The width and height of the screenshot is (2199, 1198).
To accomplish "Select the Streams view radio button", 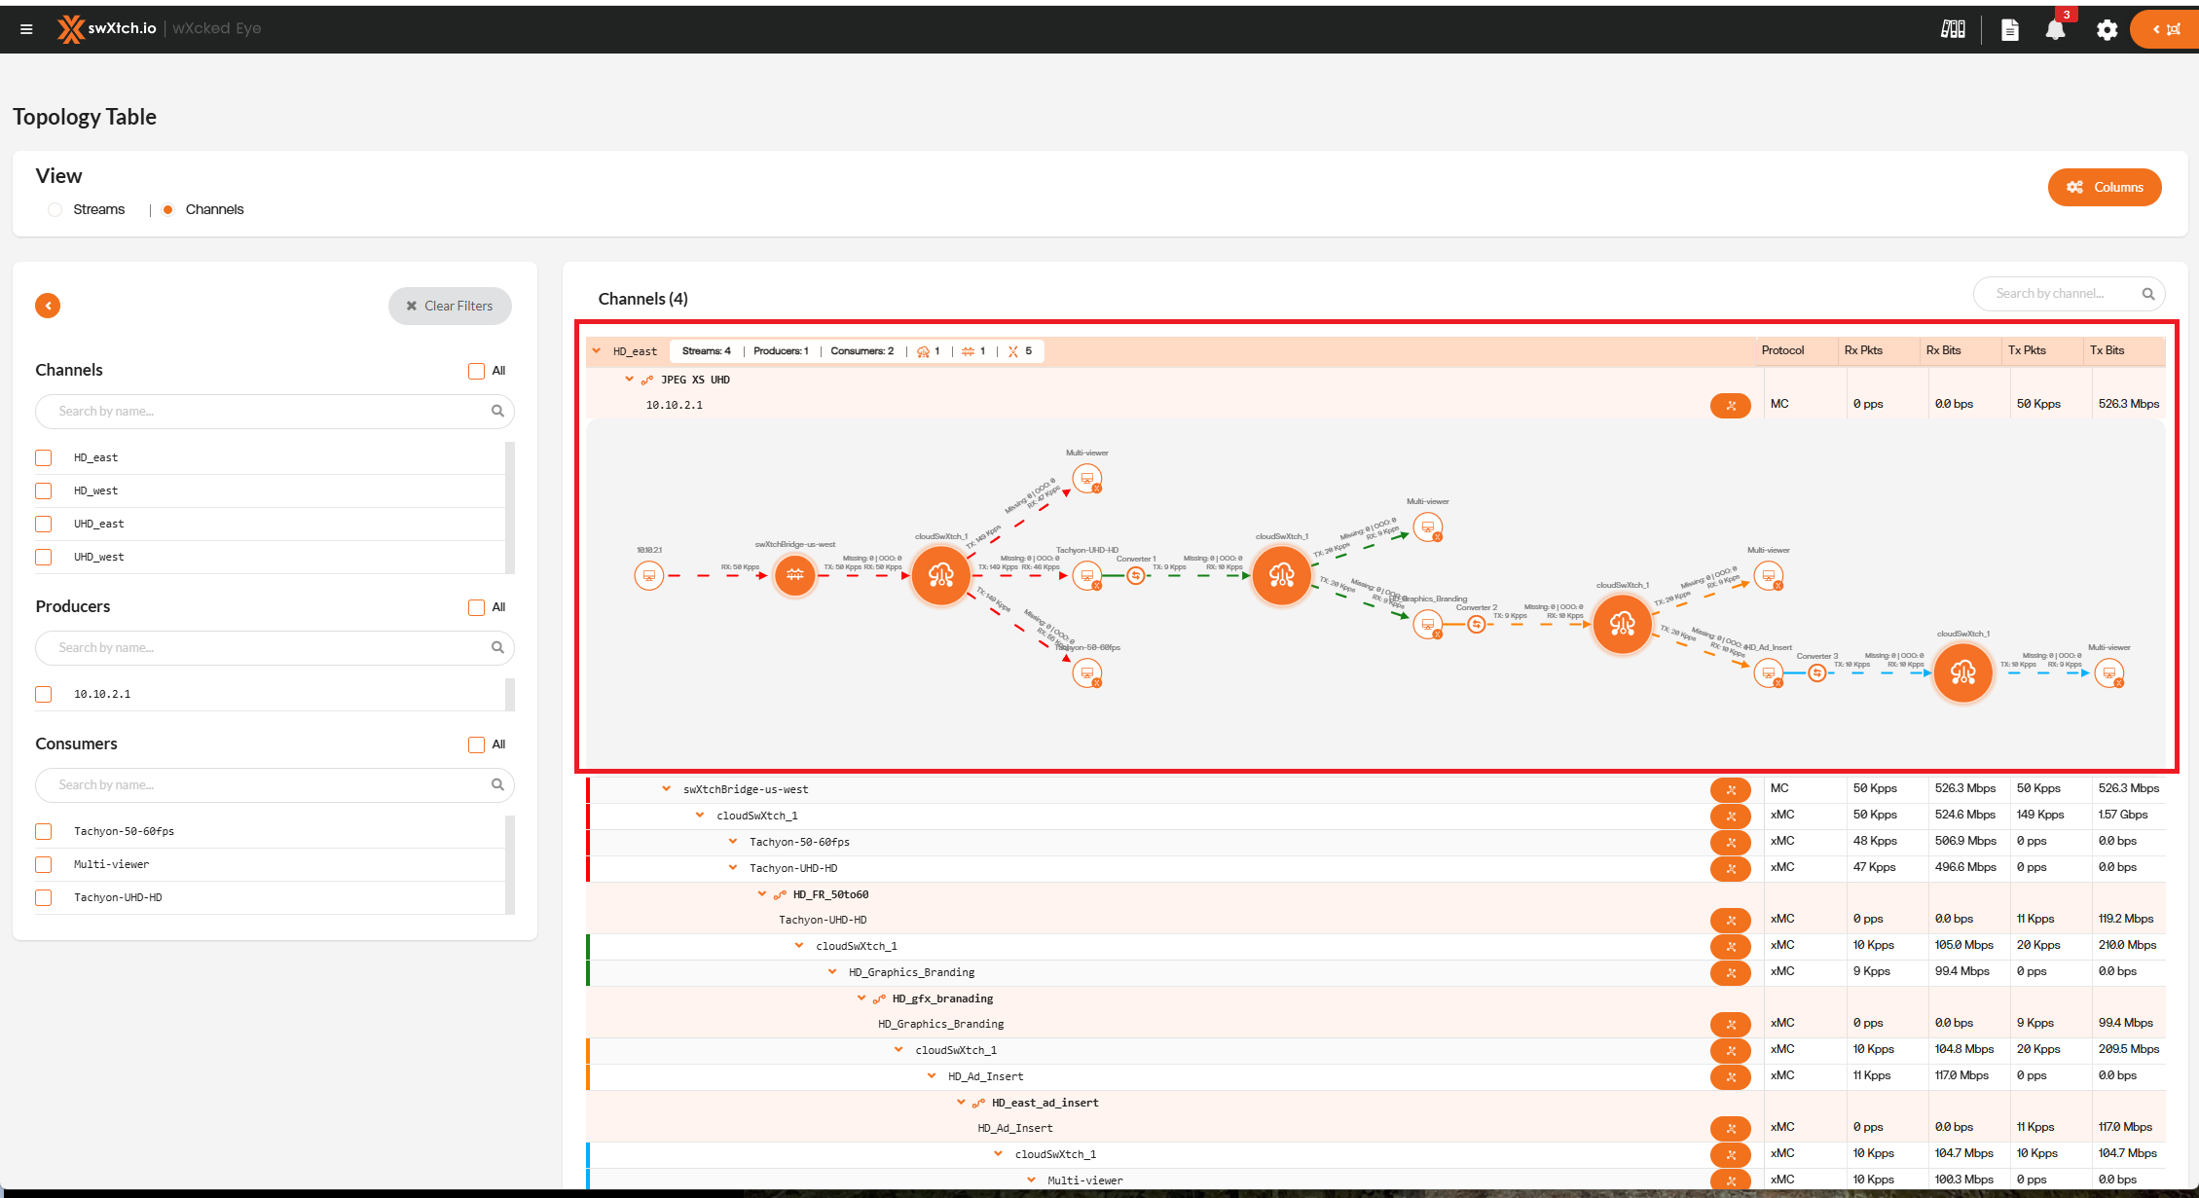I will pyautogui.click(x=55, y=209).
